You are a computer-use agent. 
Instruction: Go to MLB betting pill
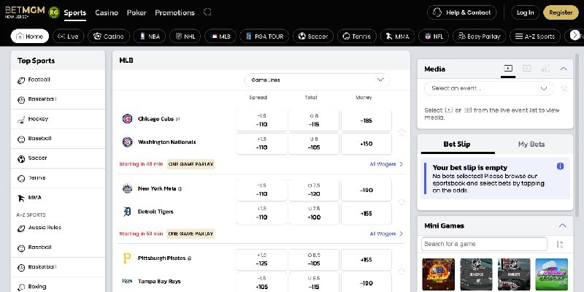pos(220,36)
